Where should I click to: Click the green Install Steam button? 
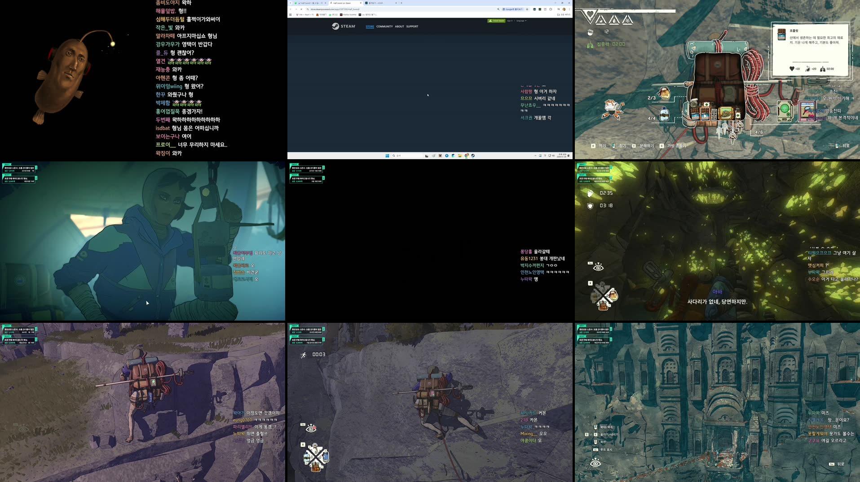496,21
